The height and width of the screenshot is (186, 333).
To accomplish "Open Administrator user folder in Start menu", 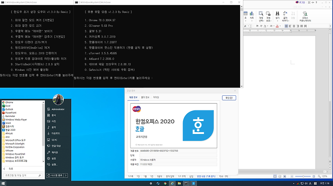I will coord(56,109).
